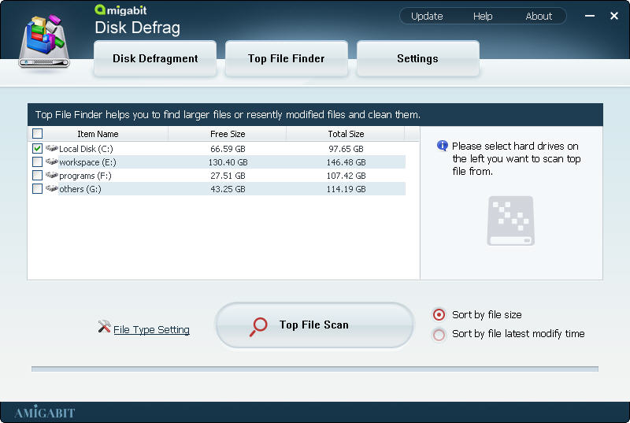Click the Amigabit Disk Defrag logo icon
Image resolution: width=630 pixels, height=423 pixels.
[x=44, y=41]
